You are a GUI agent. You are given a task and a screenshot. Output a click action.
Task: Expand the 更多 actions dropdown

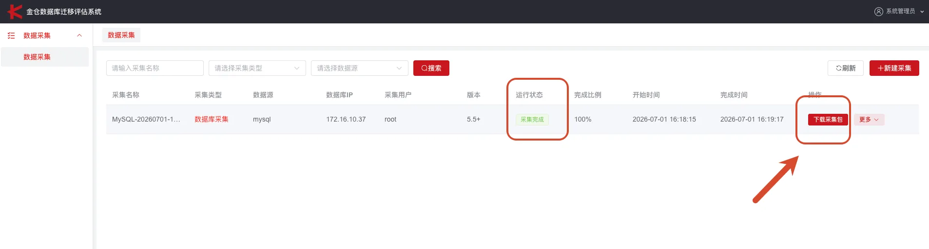click(x=869, y=120)
